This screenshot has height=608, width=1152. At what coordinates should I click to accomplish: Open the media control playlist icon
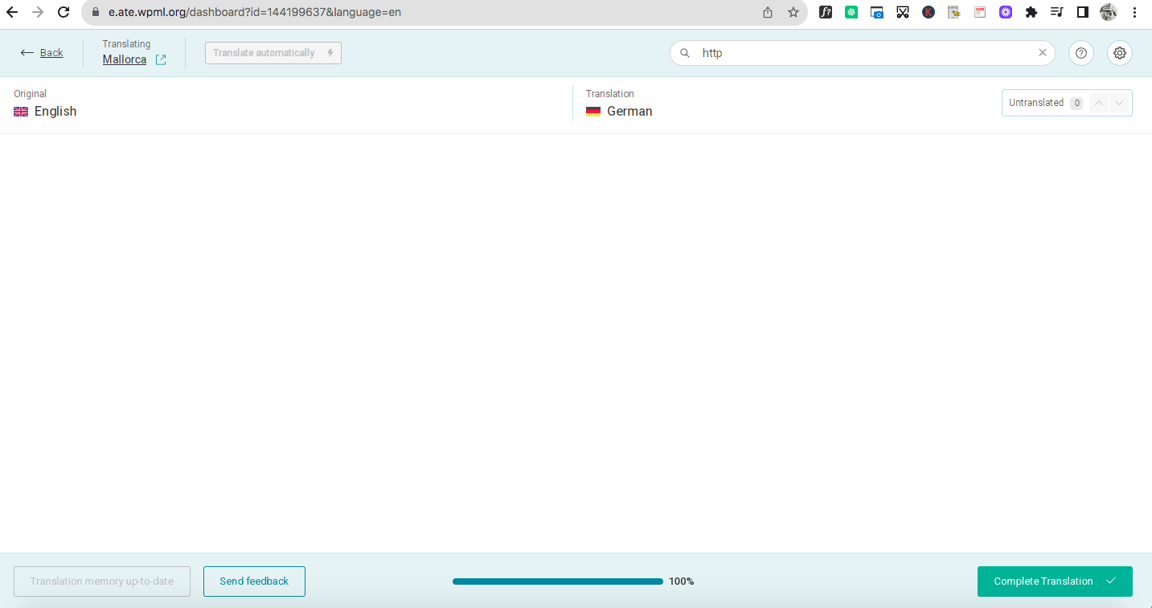coord(1057,12)
